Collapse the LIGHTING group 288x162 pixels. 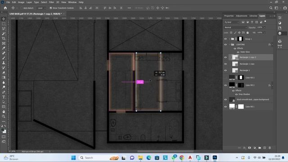229,45
